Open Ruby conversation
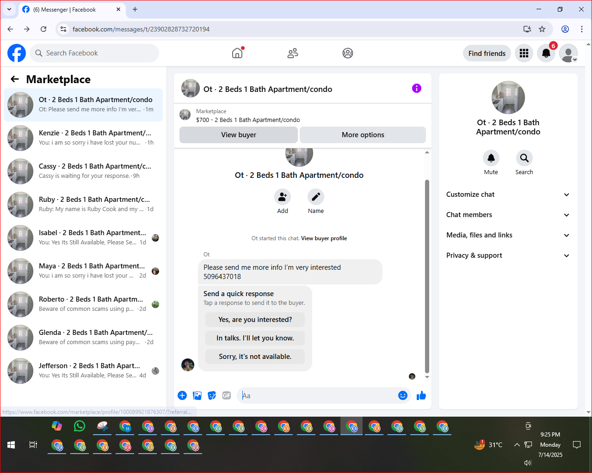 point(83,205)
